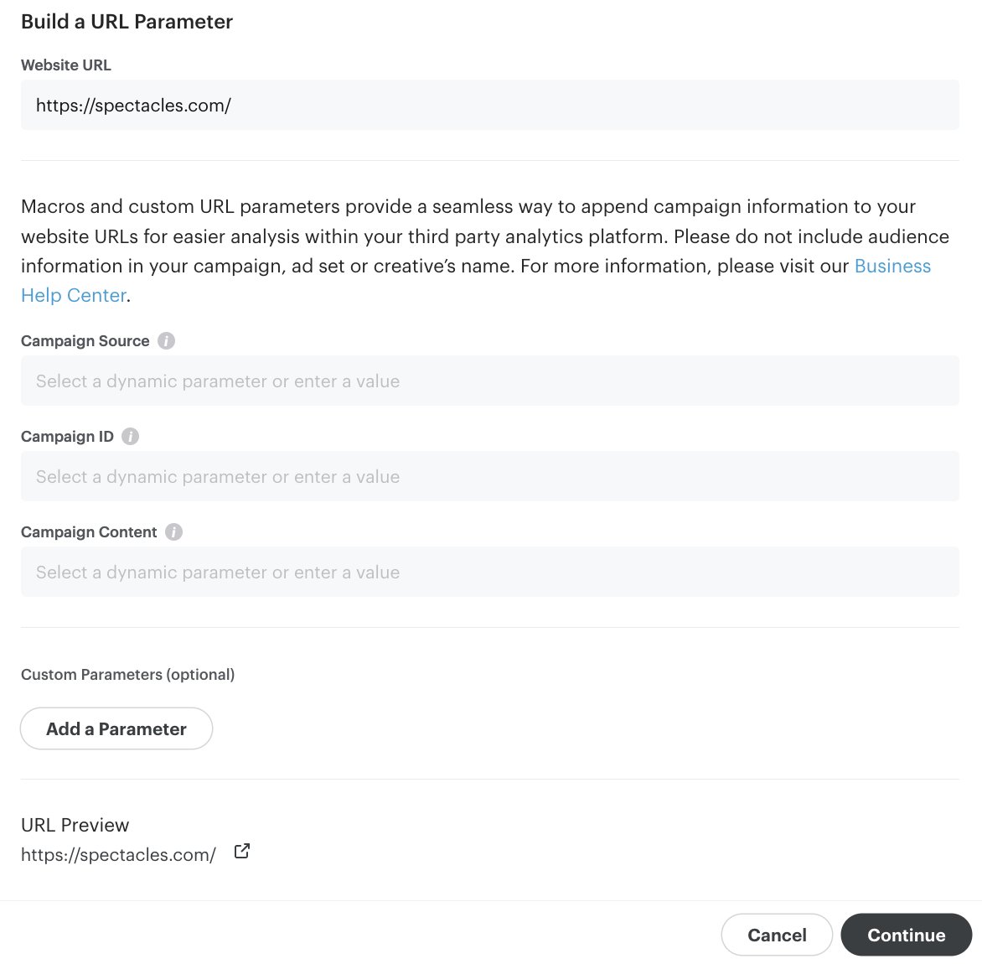Click the Campaign Content label text
Viewport: 982px width, 964px height.
[x=89, y=532]
